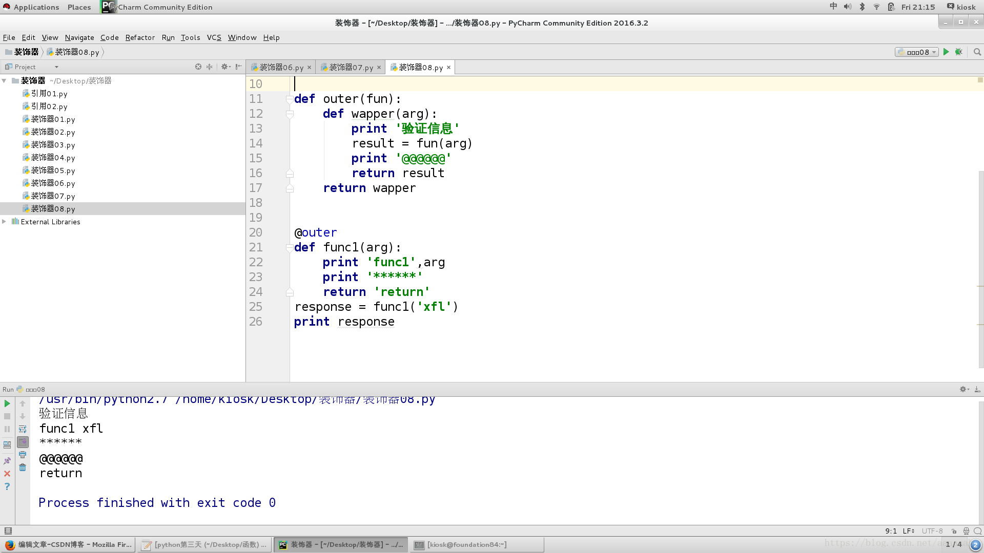Expand External Libraries tree node
This screenshot has height=553, width=984.
4,222
